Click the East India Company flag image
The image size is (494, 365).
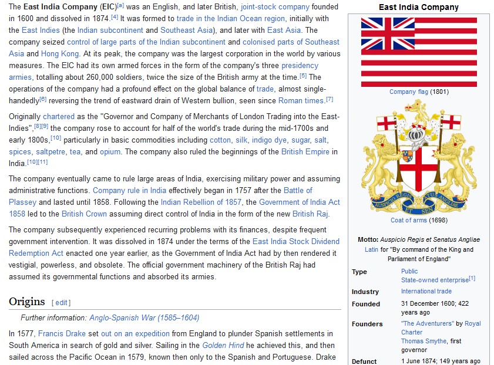point(419,52)
